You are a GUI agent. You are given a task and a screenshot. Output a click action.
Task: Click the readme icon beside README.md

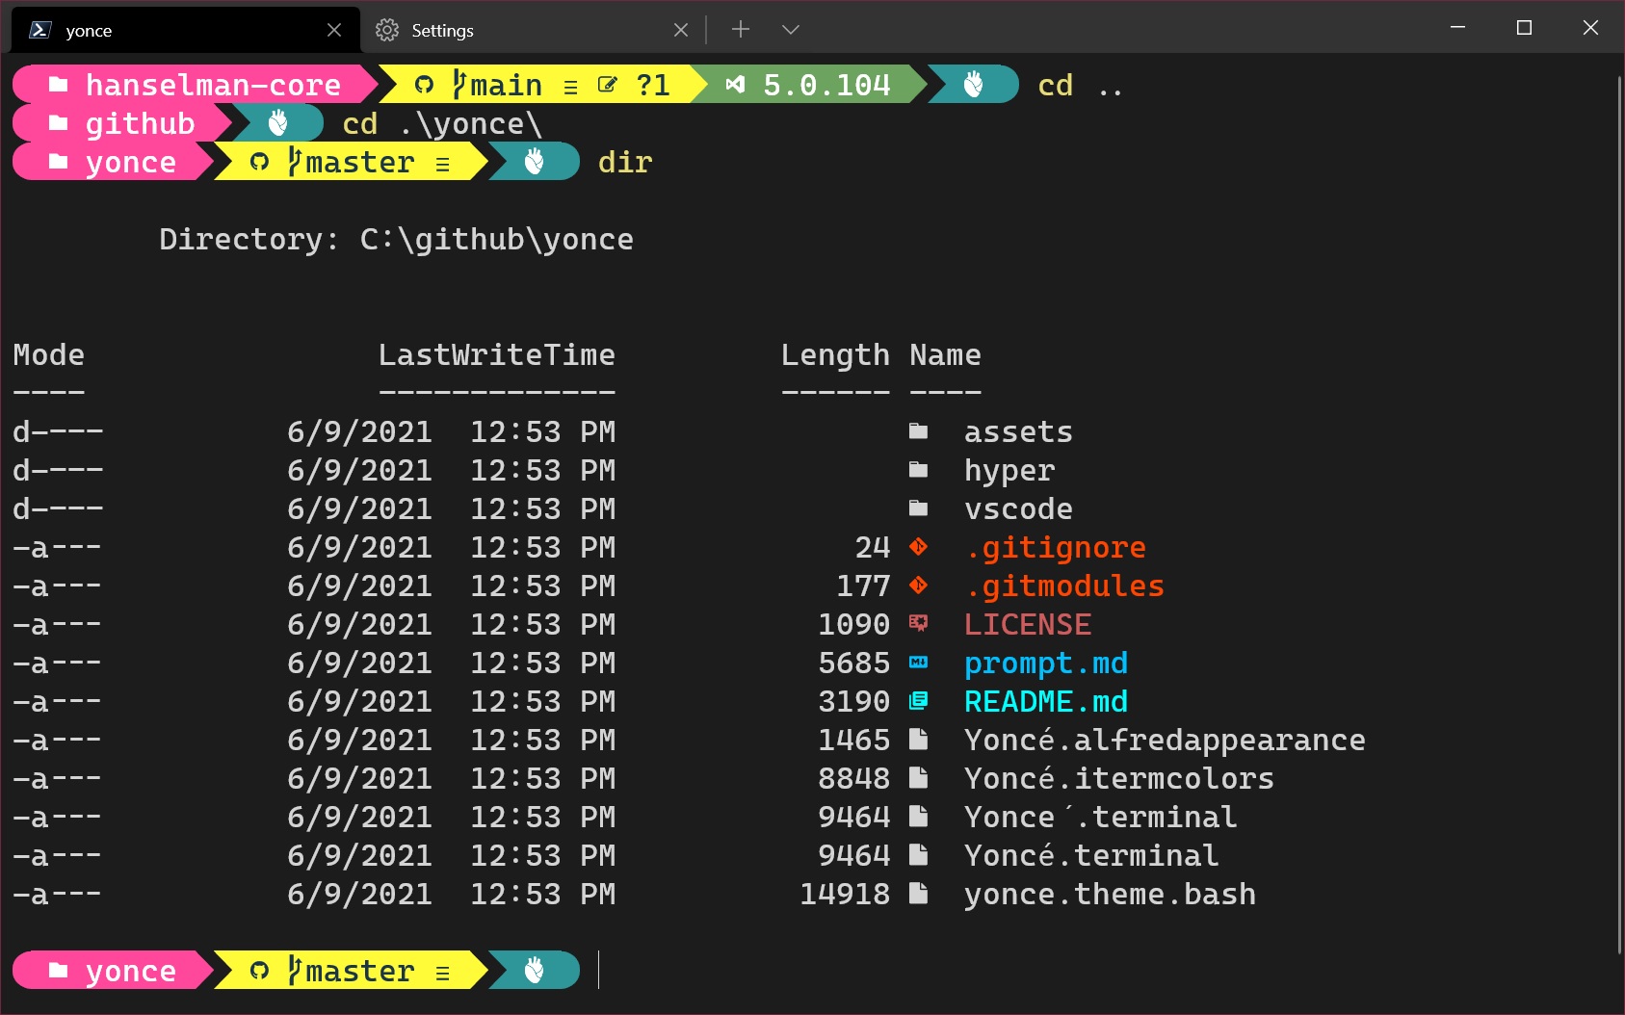pos(918,701)
